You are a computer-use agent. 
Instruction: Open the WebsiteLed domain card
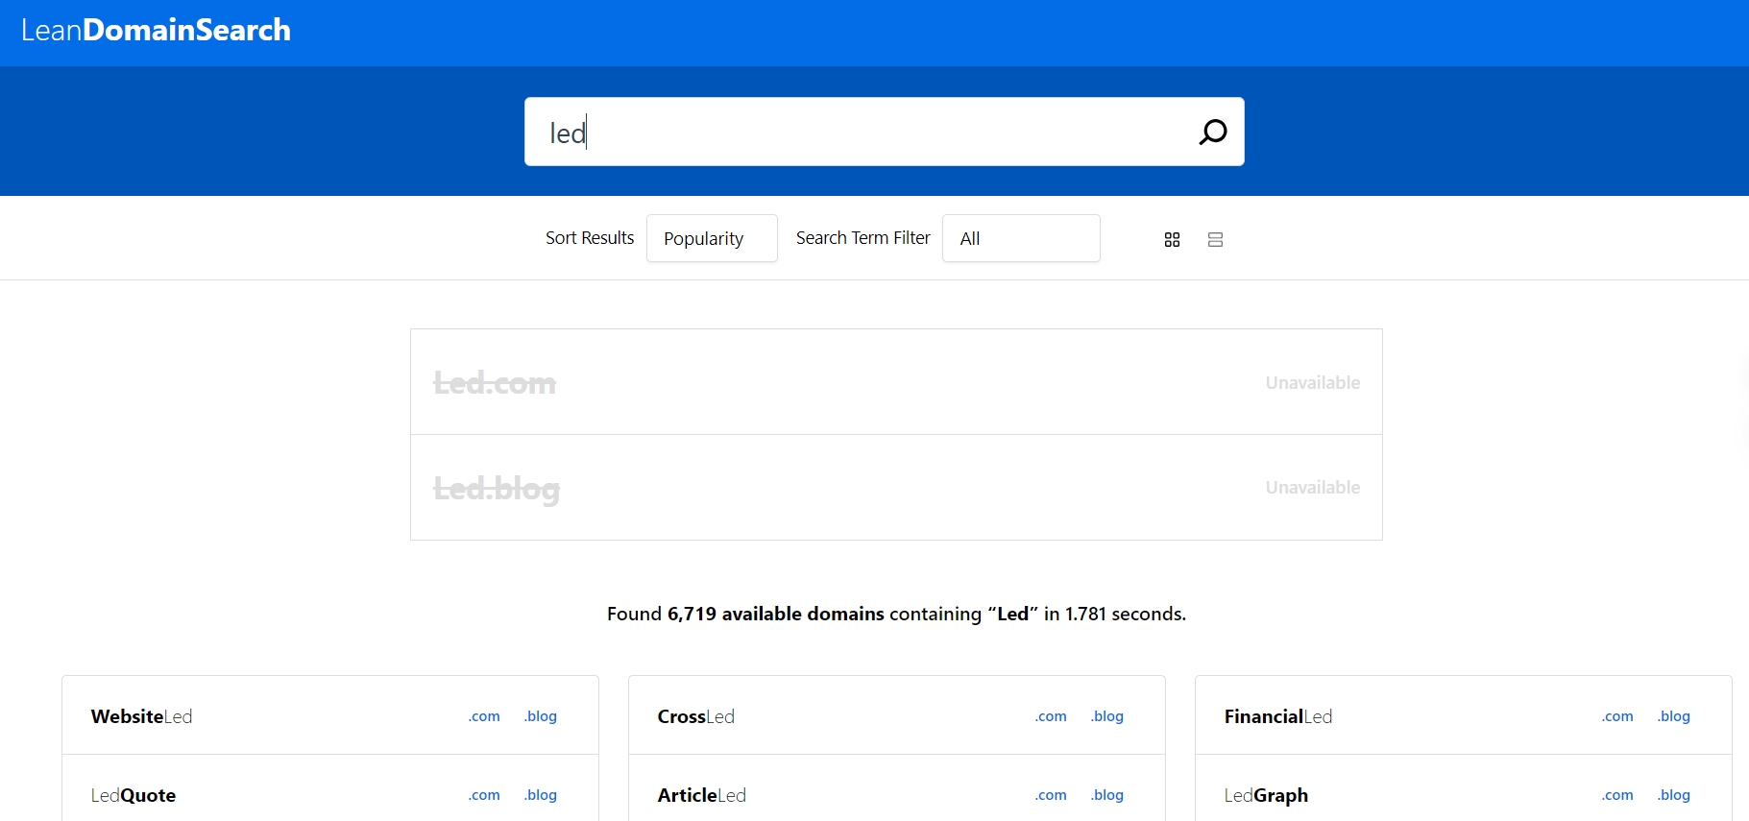tap(330, 715)
